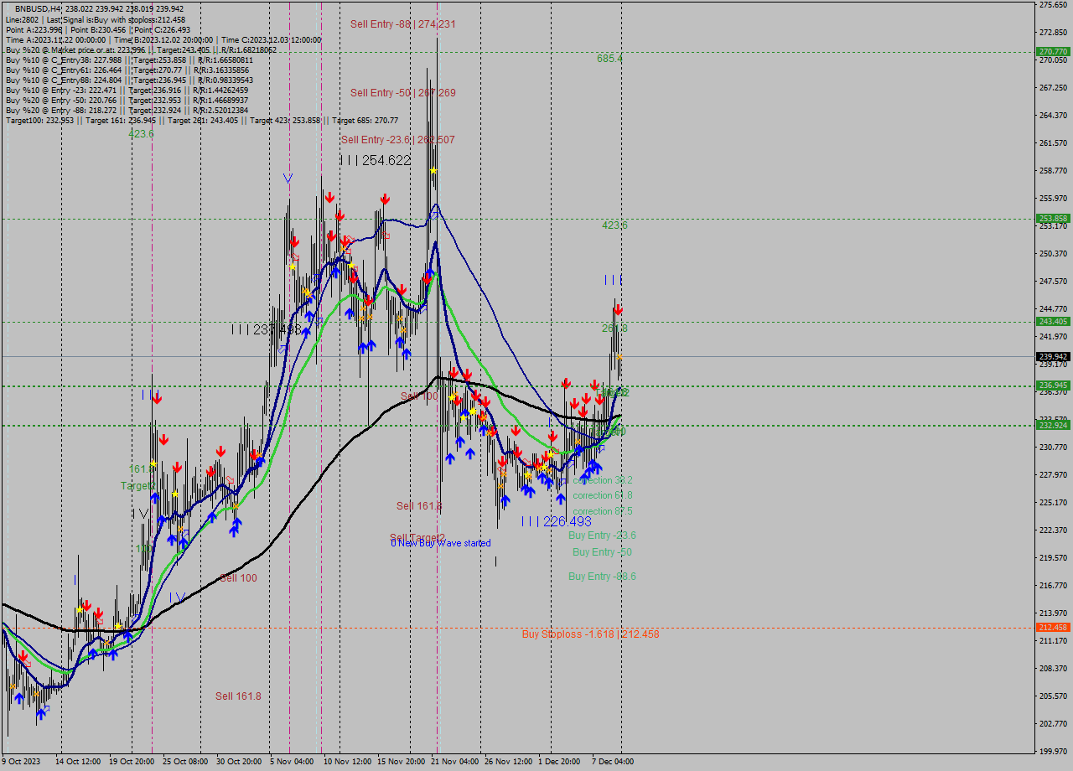Click the '9 Oct 2023' date axis label
Screen dimensions: 1073x771
pos(21,762)
